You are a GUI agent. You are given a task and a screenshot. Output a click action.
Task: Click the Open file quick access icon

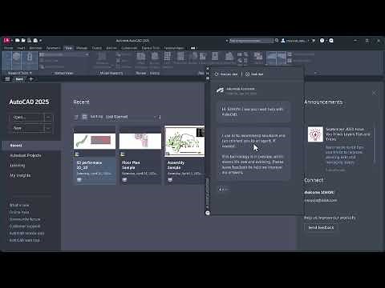coord(23,41)
